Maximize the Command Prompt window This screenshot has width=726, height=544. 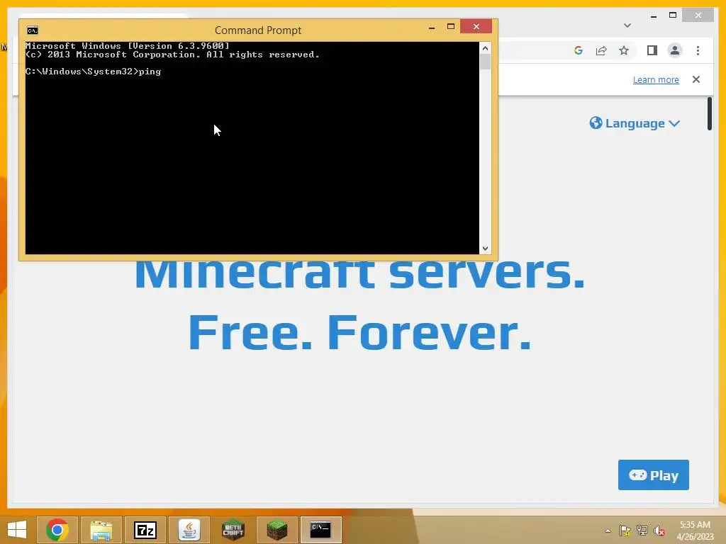coord(450,27)
